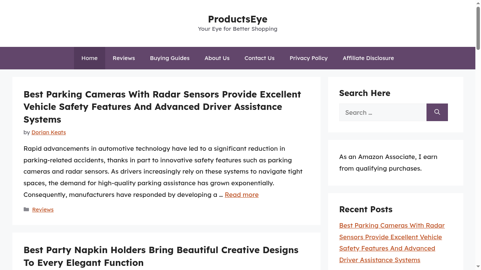Open the Affiliate Disclosure page
This screenshot has width=481, height=270.
368,58
